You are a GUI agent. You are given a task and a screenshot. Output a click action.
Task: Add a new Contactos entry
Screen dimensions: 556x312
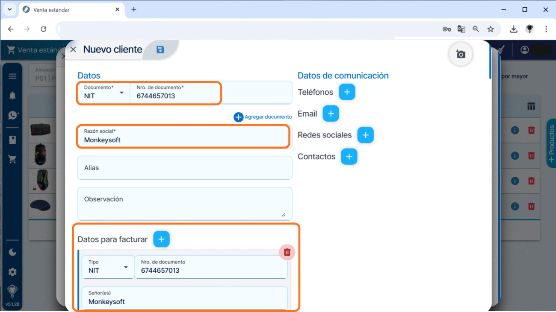[x=349, y=157]
